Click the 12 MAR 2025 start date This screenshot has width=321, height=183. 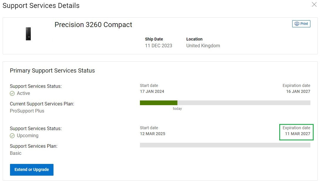pyautogui.click(x=153, y=134)
